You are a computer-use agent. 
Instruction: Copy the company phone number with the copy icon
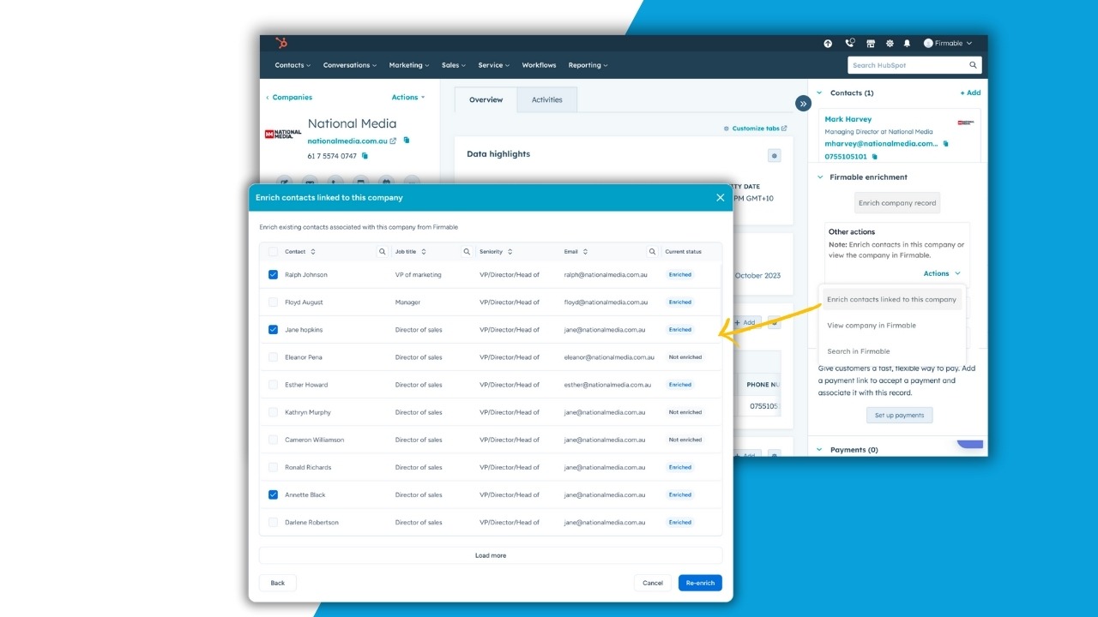coord(365,156)
